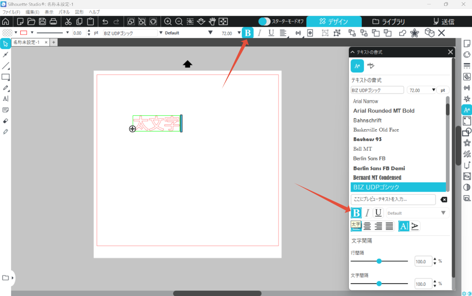Screen dimensions: 472x296
Task: Click the Print icon
Action: tap(53, 22)
